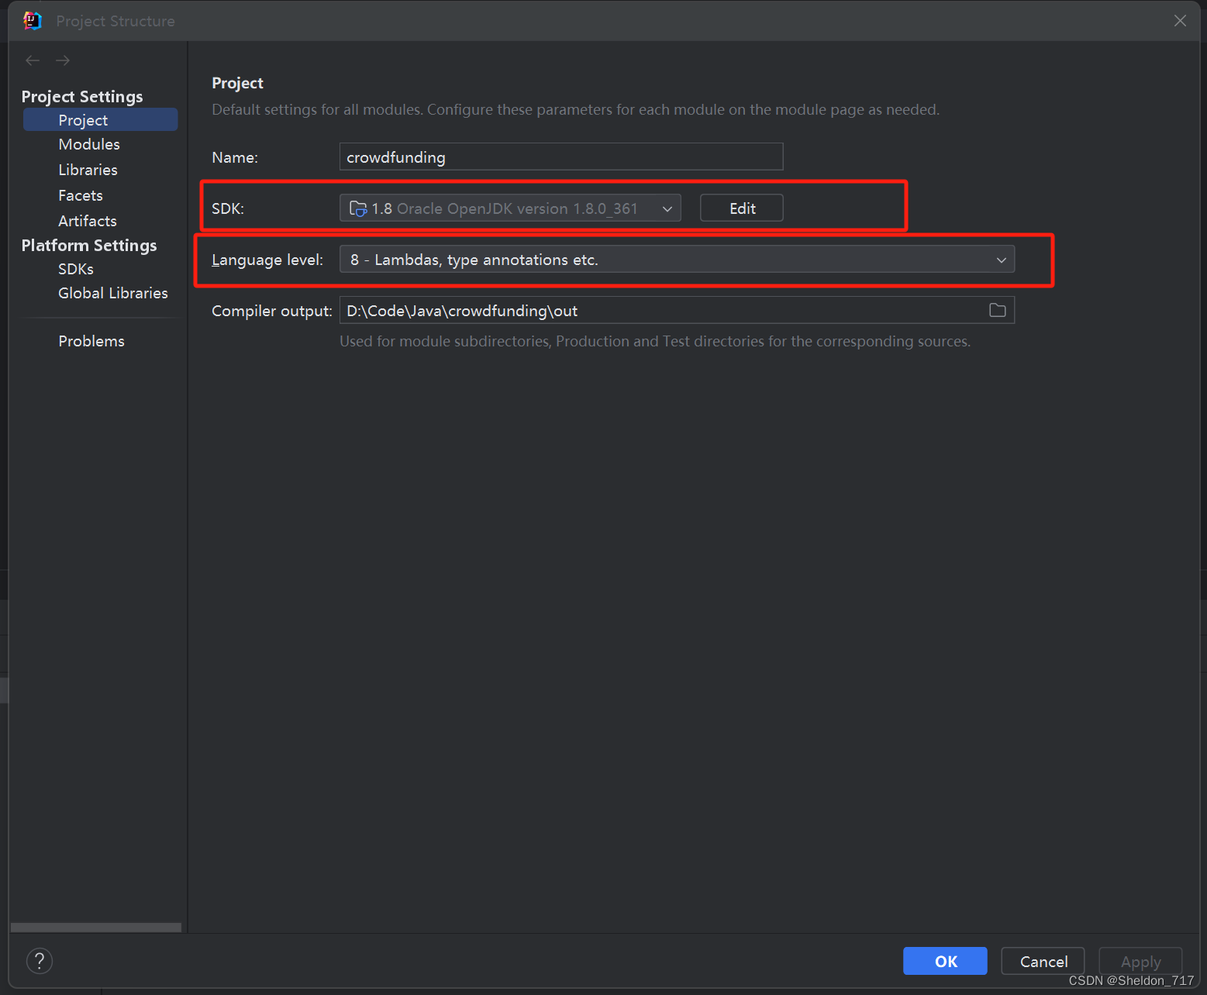1207x995 pixels.
Task: Select Modules in Project Settings
Action: click(88, 144)
